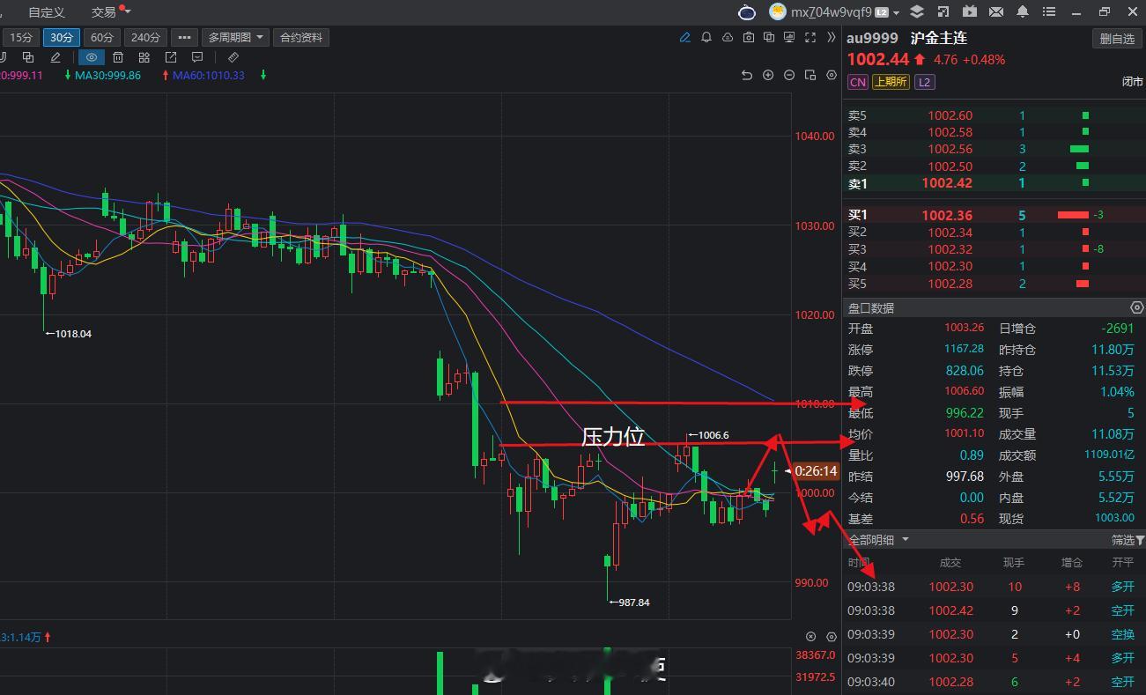Viewport: 1146px width, 695px height.
Task: Open the 交易 menu
Action: [104, 12]
